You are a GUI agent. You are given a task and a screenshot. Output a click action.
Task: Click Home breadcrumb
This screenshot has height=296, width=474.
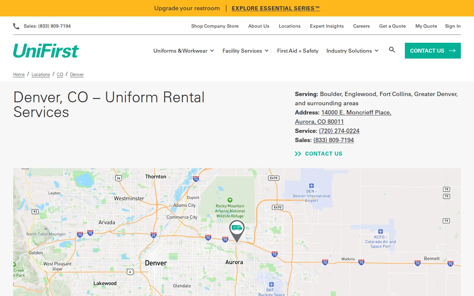[x=19, y=74]
